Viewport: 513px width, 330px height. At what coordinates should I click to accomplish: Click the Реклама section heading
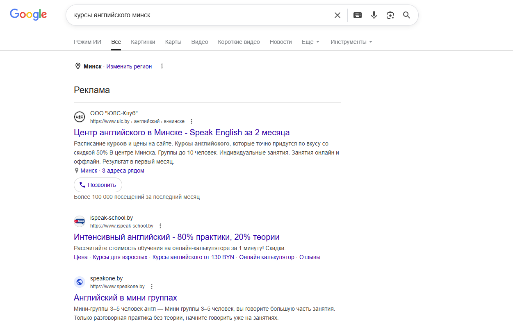pos(92,90)
